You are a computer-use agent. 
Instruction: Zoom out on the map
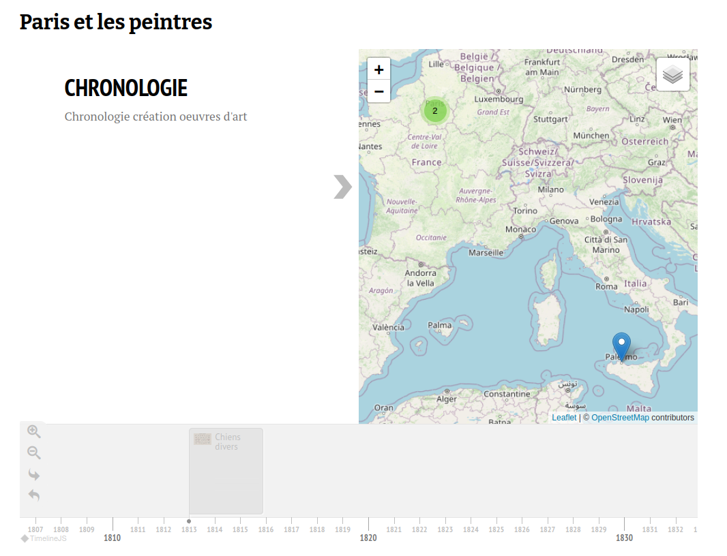point(379,91)
